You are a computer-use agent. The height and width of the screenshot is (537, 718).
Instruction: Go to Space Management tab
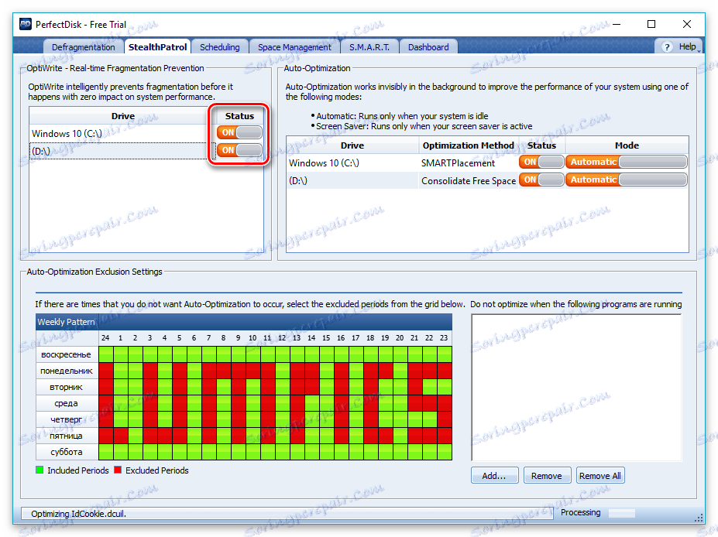tap(294, 47)
